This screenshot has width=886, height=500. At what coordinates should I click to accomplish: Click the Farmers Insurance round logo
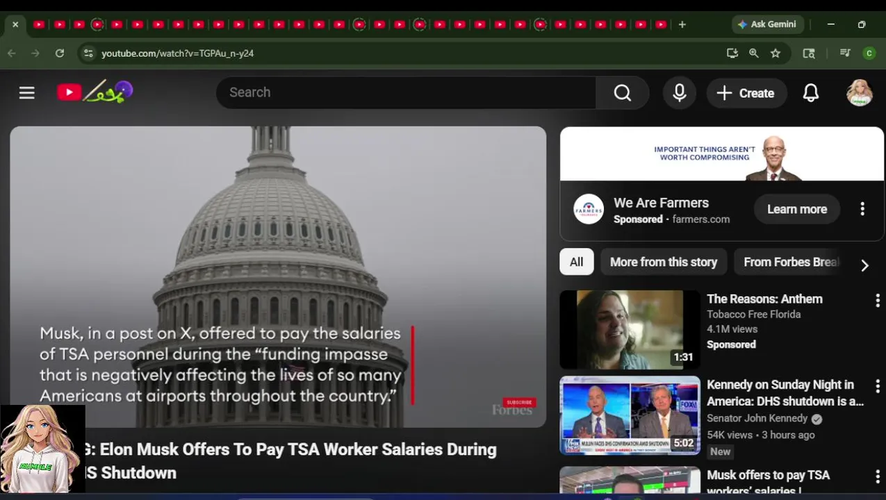click(x=589, y=209)
